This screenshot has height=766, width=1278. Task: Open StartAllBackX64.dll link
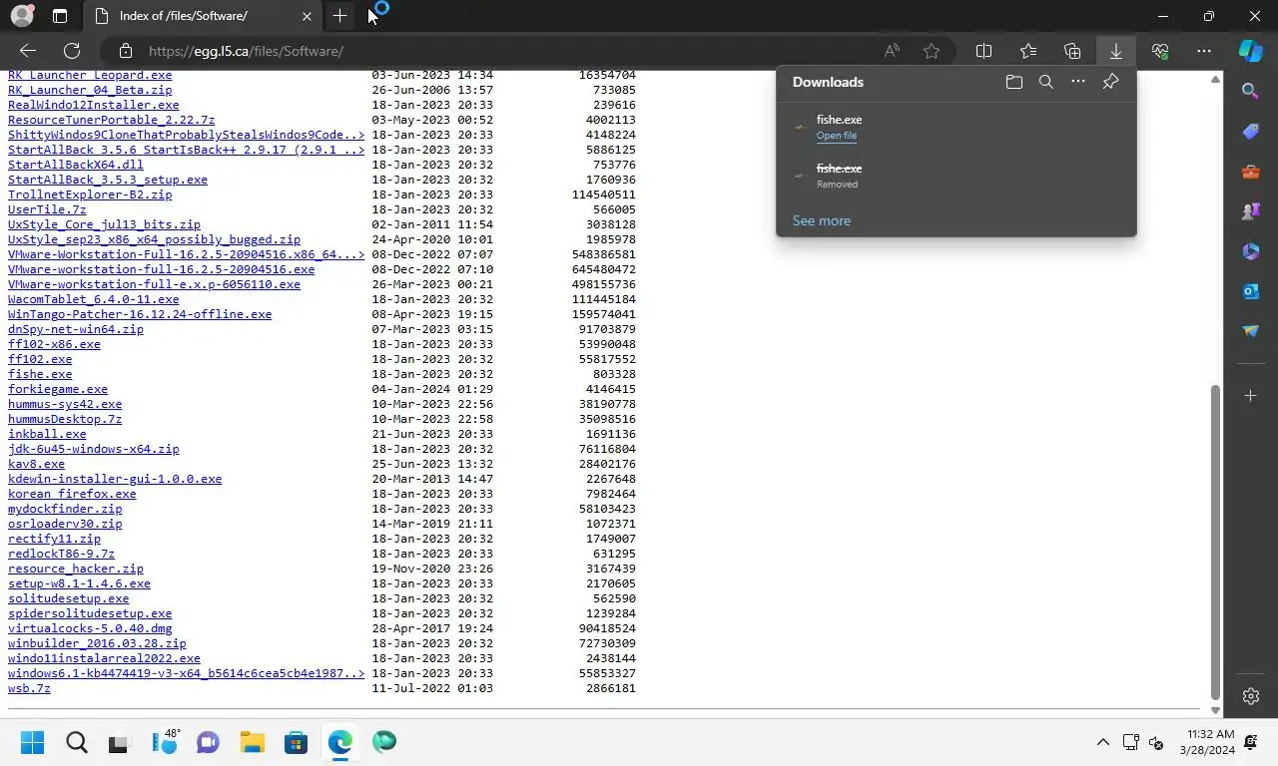76,165
